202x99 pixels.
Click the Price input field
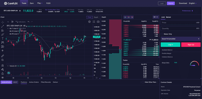pos(181,23)
